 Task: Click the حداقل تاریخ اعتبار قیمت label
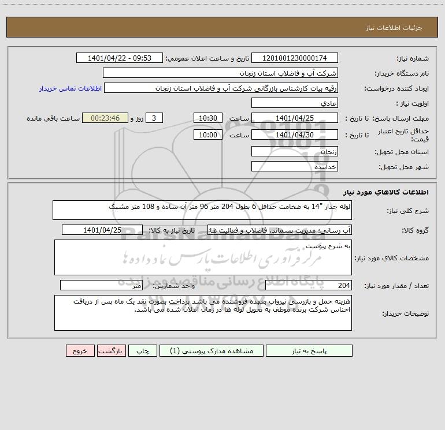click(x=403, y=135)
